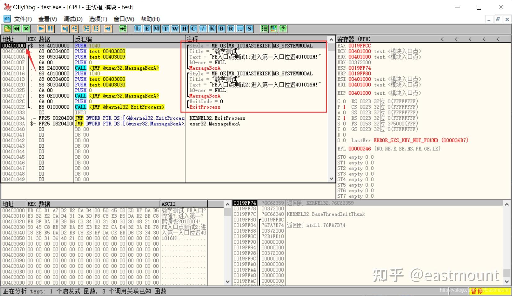
Task: Open the Breakpoints window (B icon)
Action: (221, 28)
